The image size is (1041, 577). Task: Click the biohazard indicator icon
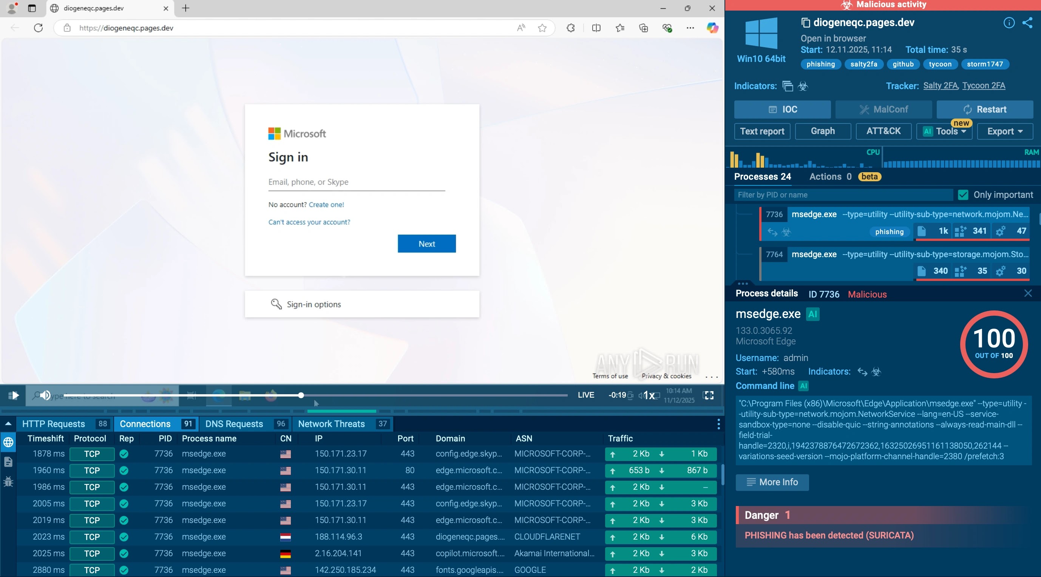click(803, 86)
